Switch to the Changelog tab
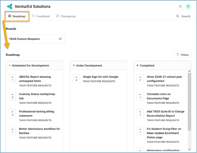This screenshot has width=197, height=153. [66, 16]
